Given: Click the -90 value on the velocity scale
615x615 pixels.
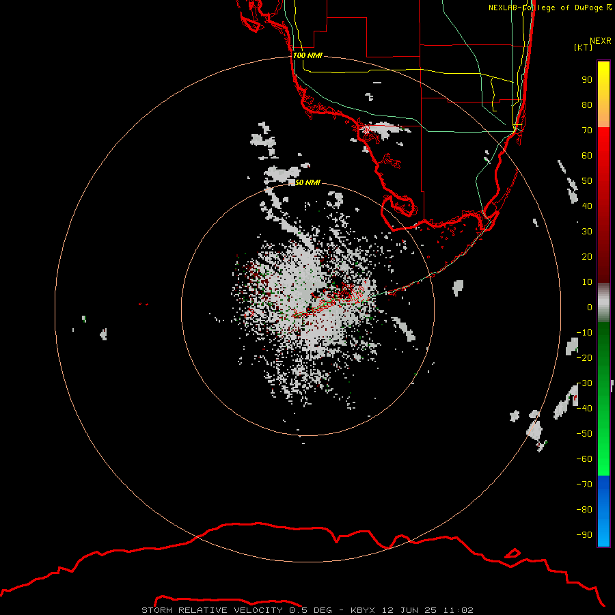Looking at the screenshot, I should click(x=584, y=535).
